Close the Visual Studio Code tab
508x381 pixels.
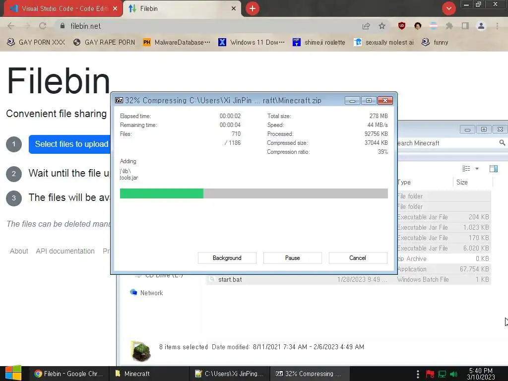(115, 9)
